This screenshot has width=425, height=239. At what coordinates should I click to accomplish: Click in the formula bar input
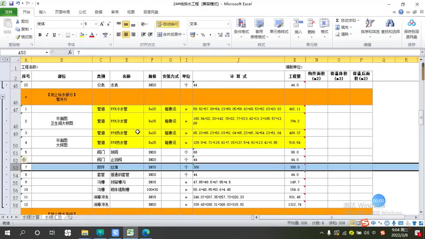coord(247,52)
